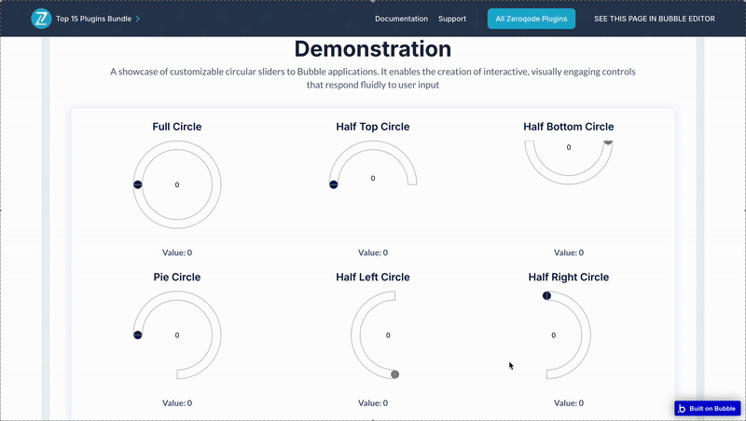This screenshot has height=421, width=746.
Task: Click the Pie Circle center value
Action: pyautogui.click(x=177, y=334)
